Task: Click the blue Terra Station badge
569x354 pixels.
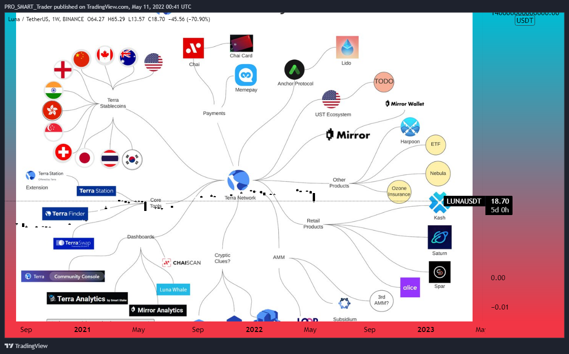Action: coord(96,191)
